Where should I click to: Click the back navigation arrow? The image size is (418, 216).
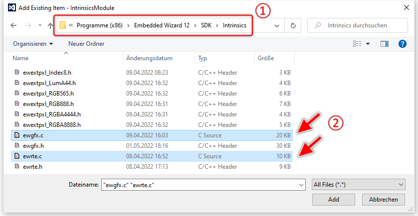pyautogui.click(x=13, y=25)
